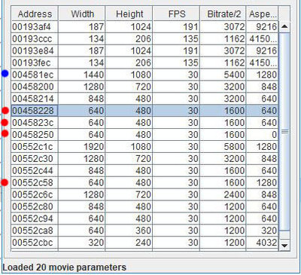Select address cell 00458214

coord(35,99)
